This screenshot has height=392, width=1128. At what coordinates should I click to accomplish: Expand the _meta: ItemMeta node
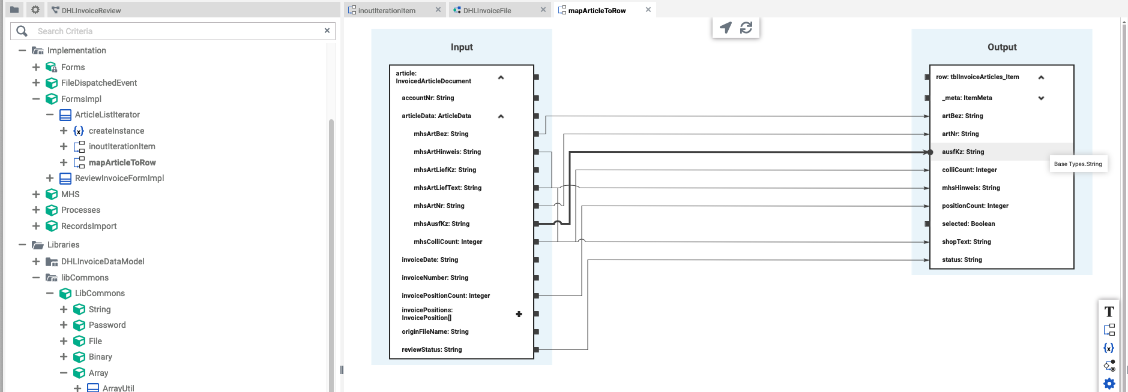[1041, 98]
